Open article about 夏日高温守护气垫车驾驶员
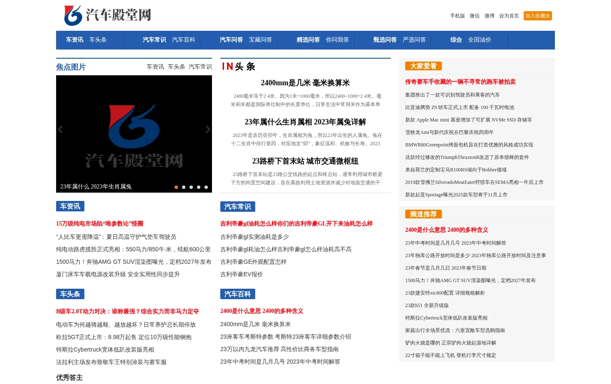Image resolution: width=611 pixels, height=384 pixels. [x=116, y=237]
